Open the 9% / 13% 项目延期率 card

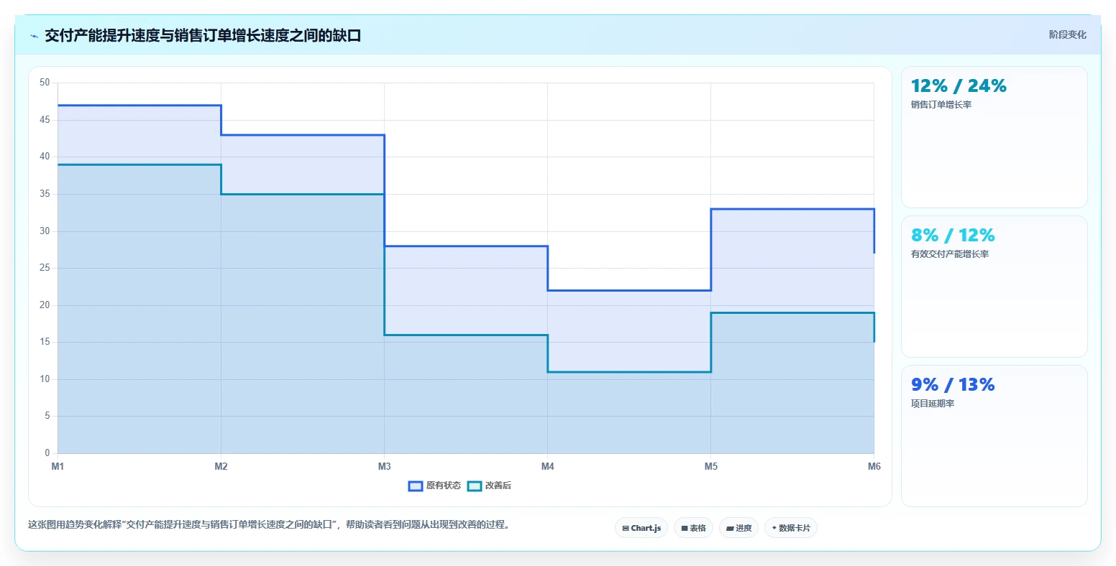[x=994, y=436]
